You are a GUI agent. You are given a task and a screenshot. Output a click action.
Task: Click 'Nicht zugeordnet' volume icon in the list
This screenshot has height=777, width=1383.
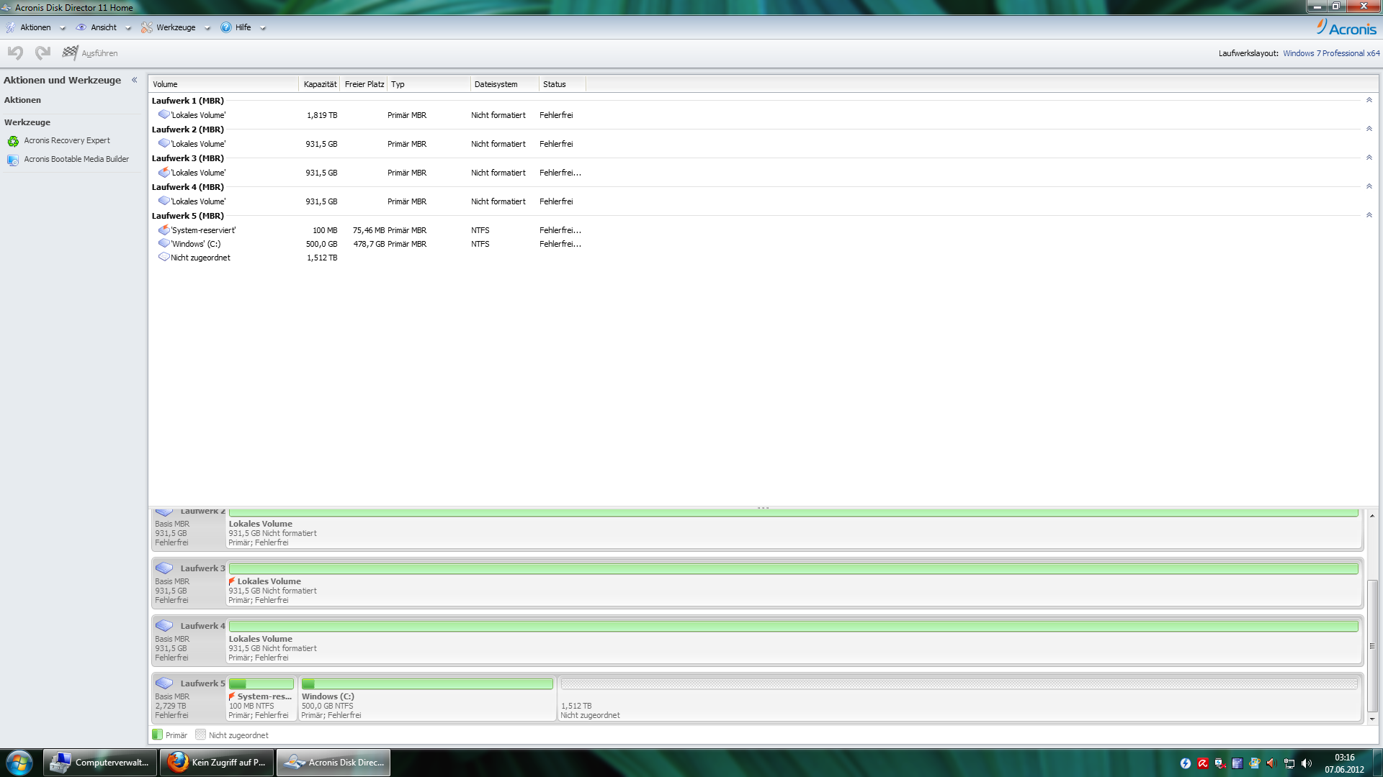point(164,258)
